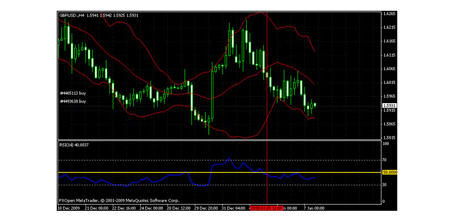Image resolution: width=454 pixels, height=221 pixels.
Task: Click the 7 Jan 08:00 time label
Action: click(314, 208)
